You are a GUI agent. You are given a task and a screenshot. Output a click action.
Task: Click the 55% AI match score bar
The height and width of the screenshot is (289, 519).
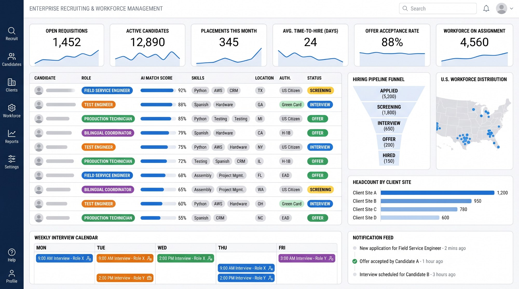click(x=158, y=218)
